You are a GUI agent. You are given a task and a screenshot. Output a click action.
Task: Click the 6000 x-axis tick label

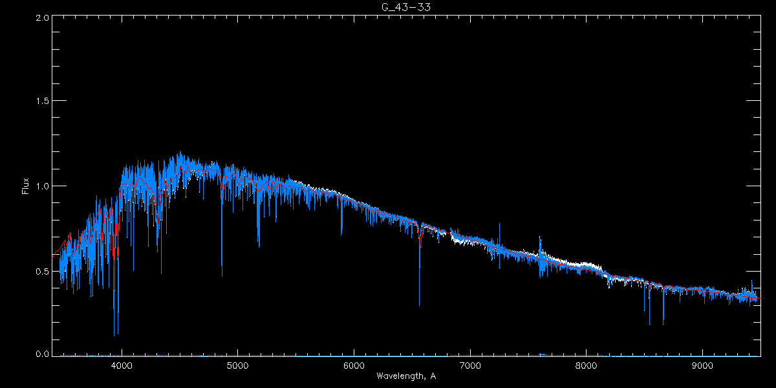coord(354,365)
